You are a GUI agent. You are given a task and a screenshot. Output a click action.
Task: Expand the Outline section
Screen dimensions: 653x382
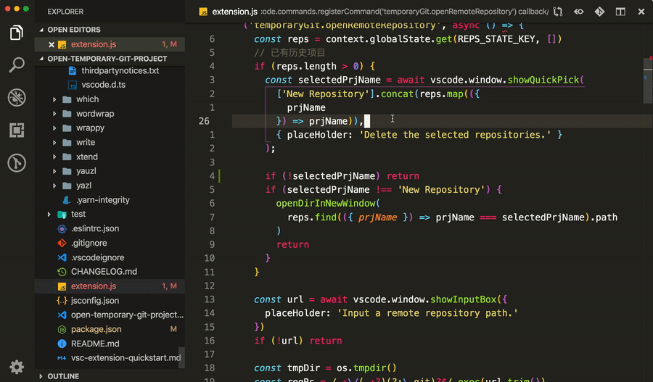(x=41, y=376)
